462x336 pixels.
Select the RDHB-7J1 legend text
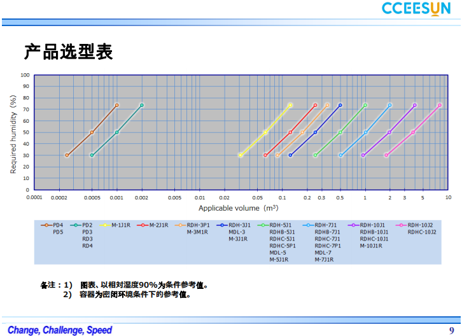[327, 232]
